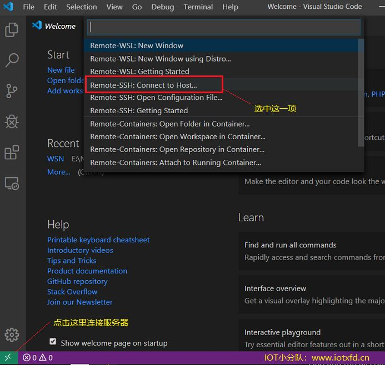Open the Extensions view icon
The height and width of the screenshot is (365, 385).
point(12,152)
